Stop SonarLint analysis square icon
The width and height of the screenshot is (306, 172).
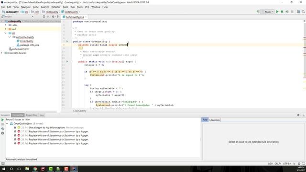coord(2,124)
